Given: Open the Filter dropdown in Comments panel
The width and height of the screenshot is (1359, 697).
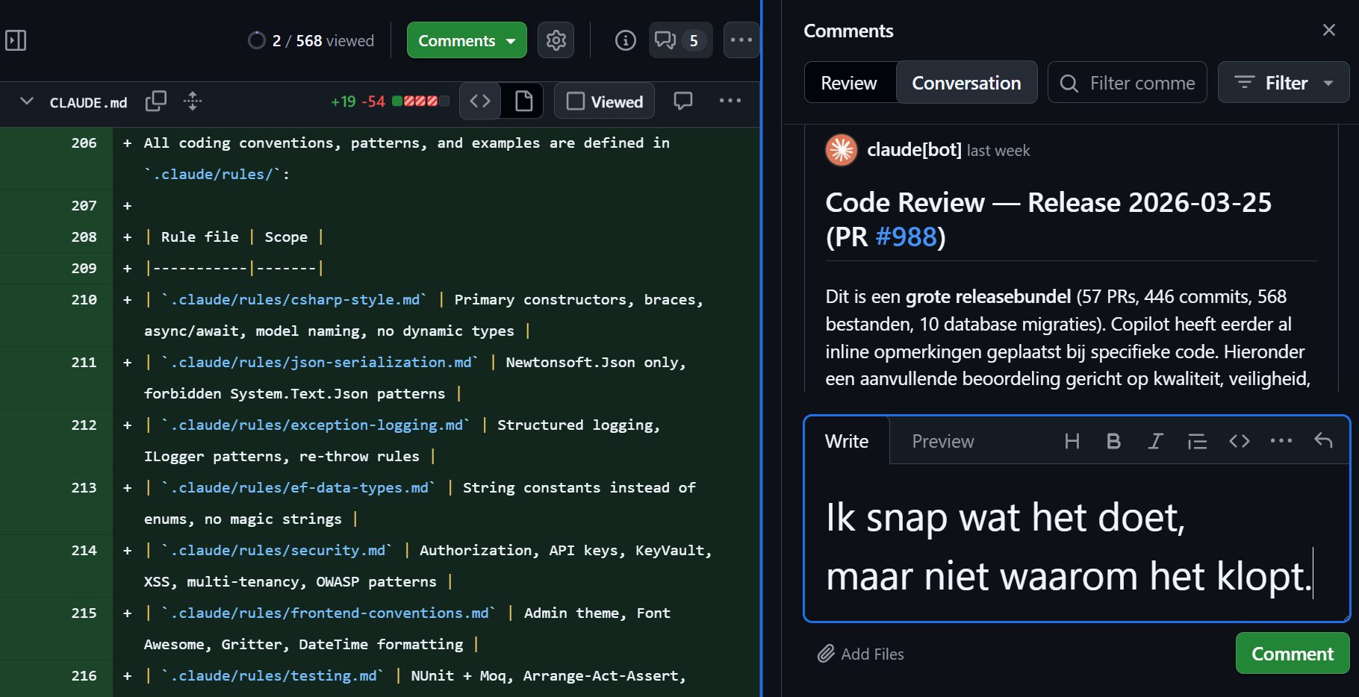Looking at the screenshot, I should 1283,82.
